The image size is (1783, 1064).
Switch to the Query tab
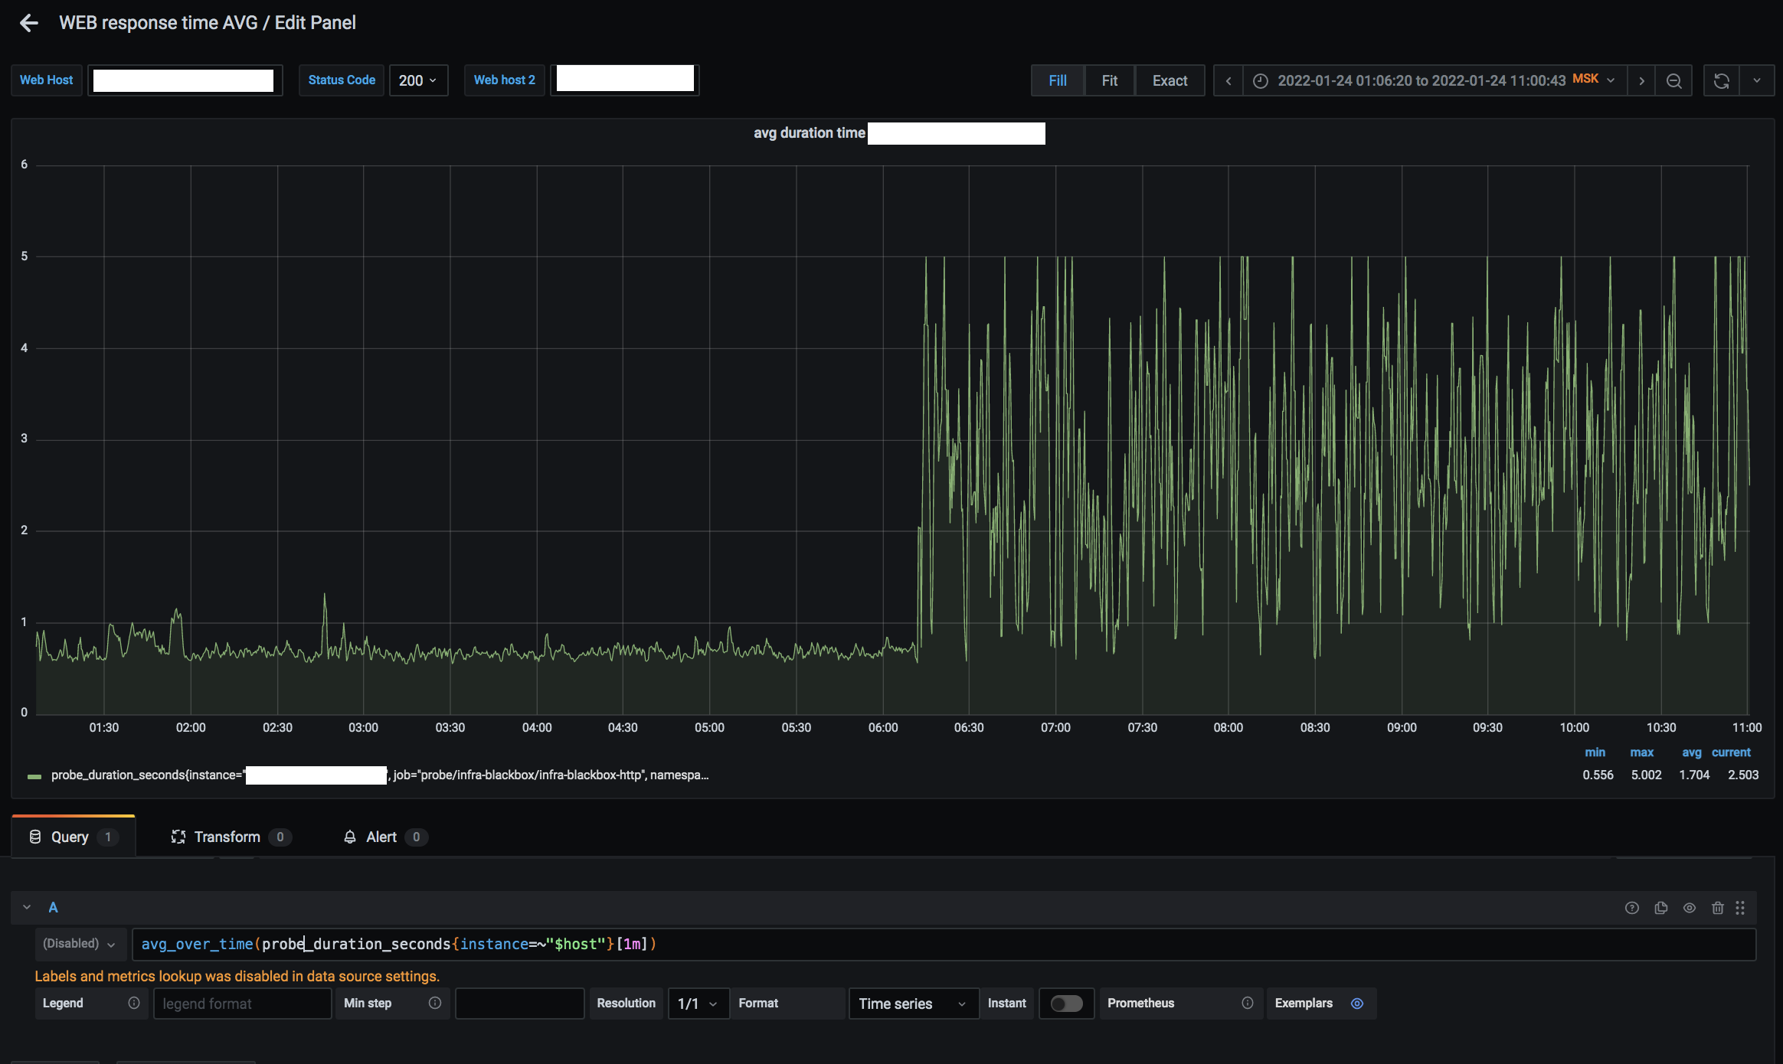[x=74, y=837]
